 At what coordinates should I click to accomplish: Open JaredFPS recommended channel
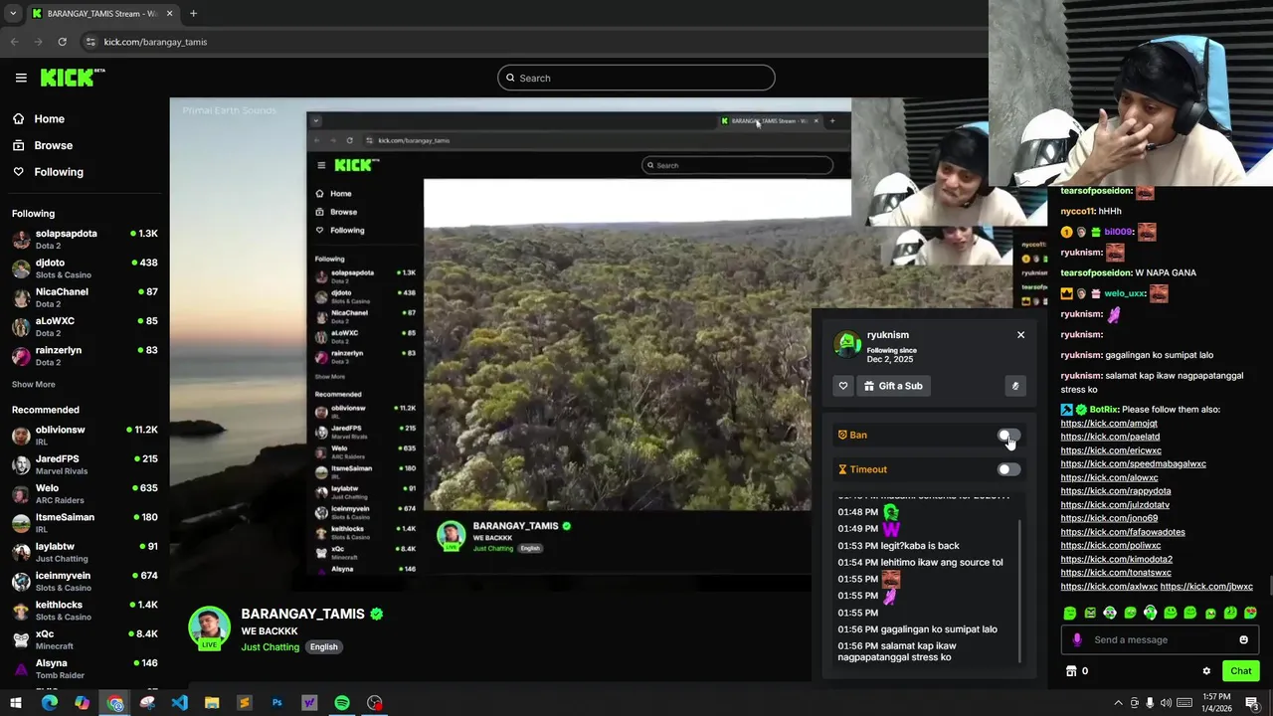85,464
